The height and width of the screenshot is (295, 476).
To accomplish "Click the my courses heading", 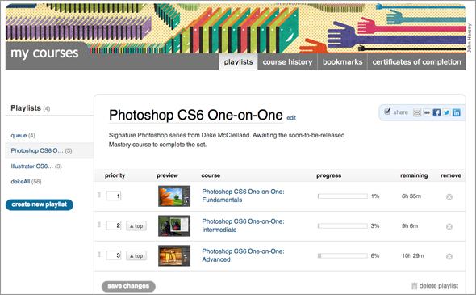I will (44, 53).
